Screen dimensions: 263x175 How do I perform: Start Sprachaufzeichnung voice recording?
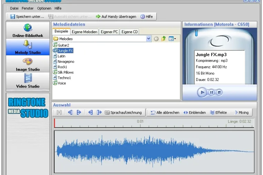pos(123,113)
